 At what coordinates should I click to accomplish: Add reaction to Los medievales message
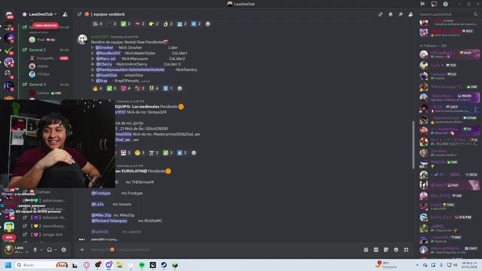point(194,153)
